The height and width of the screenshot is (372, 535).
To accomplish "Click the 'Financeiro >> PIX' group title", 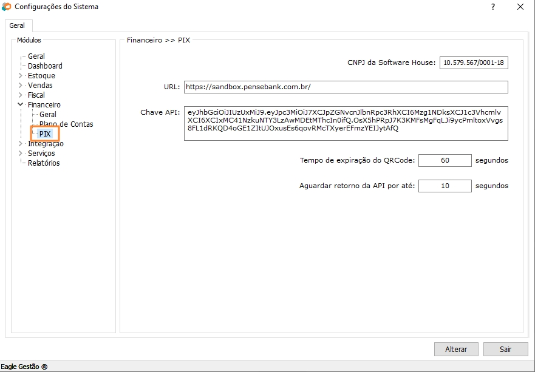I will tap(158, 40).
